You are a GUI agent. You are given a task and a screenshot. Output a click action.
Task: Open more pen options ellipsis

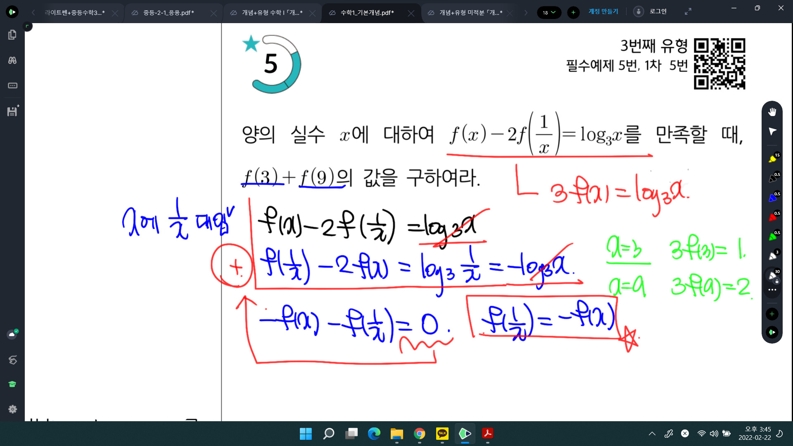click(772, 290)
